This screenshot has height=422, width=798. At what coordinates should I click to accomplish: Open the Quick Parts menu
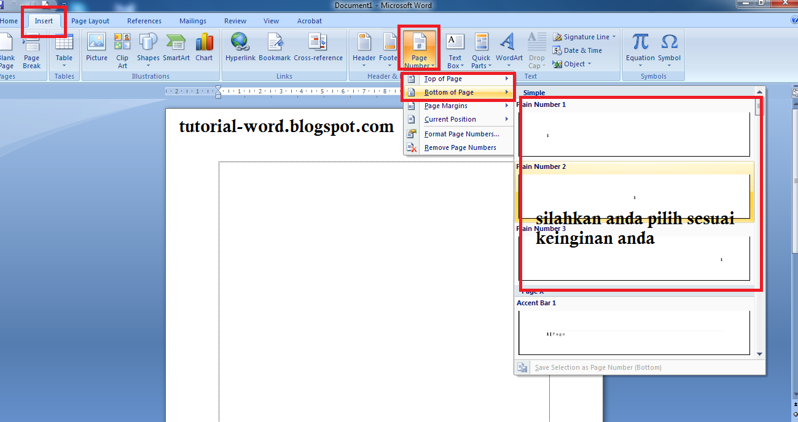point(481,52)
